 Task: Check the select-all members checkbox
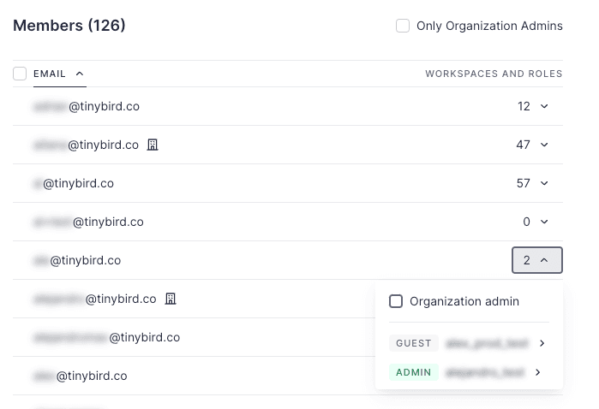(x=20, y=74)
